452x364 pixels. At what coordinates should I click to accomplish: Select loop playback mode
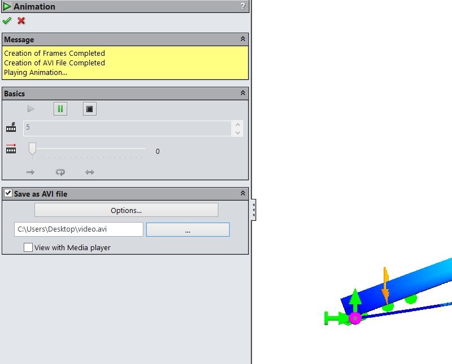coord(60,172)
